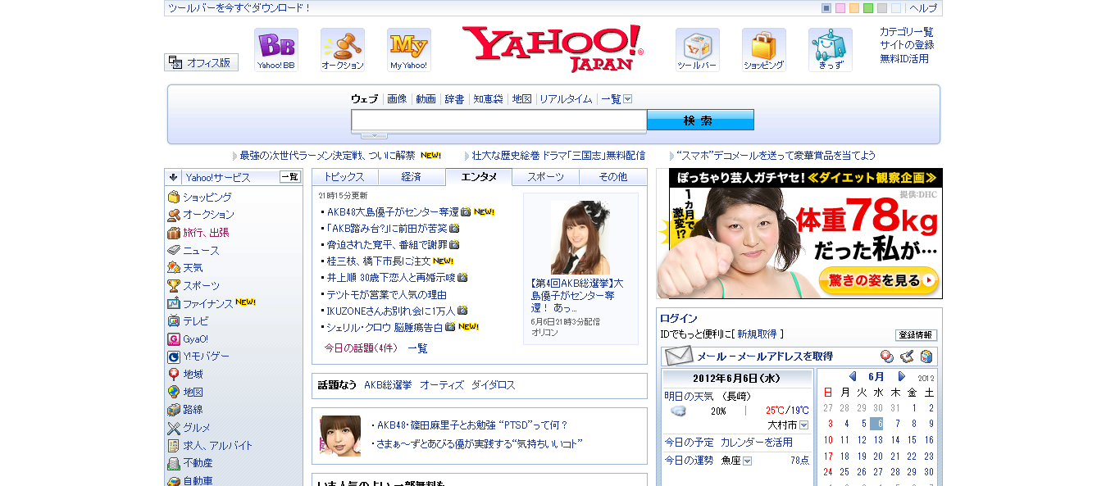1106x486 pixels.
Task: Click the 検索 search button
Action: click(x=700, y=120)
